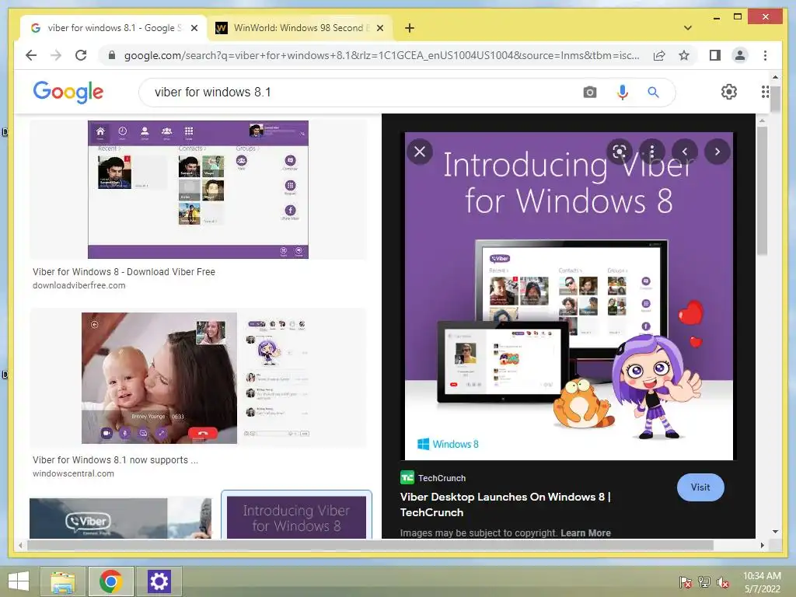Go back using the browser back arrow

point(31,55)
